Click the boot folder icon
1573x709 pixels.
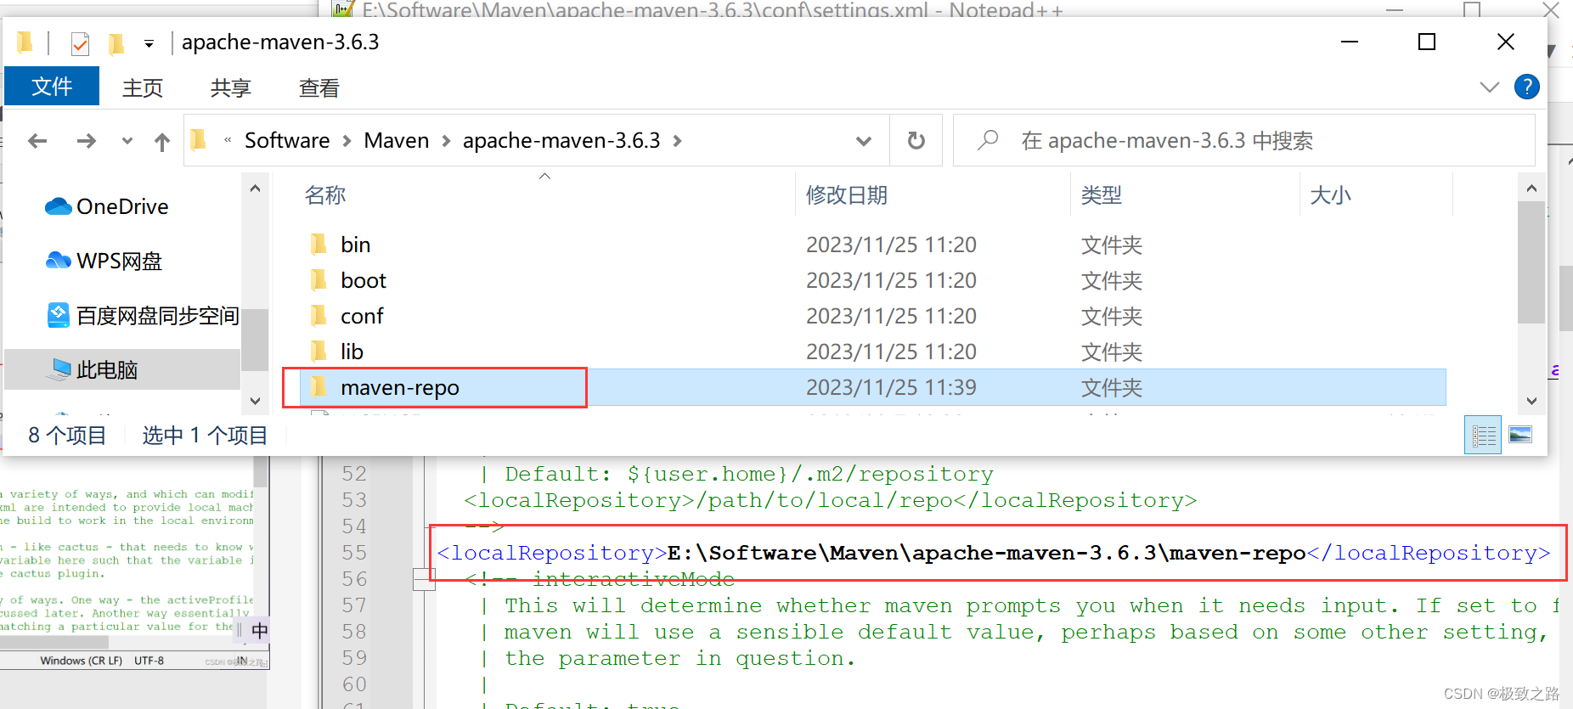click(319, 280)
